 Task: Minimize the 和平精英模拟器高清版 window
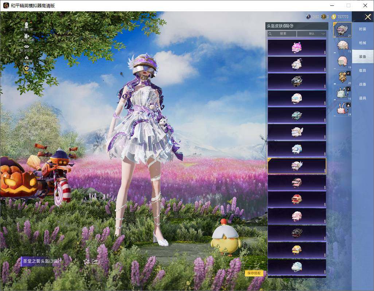[332, 5]
